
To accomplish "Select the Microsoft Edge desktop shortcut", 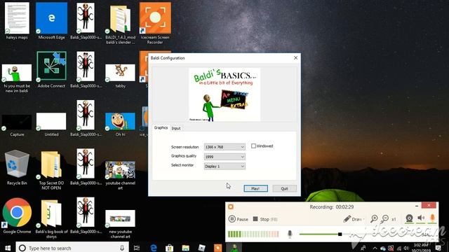I will pyautogui.click(x=51, y=21).
